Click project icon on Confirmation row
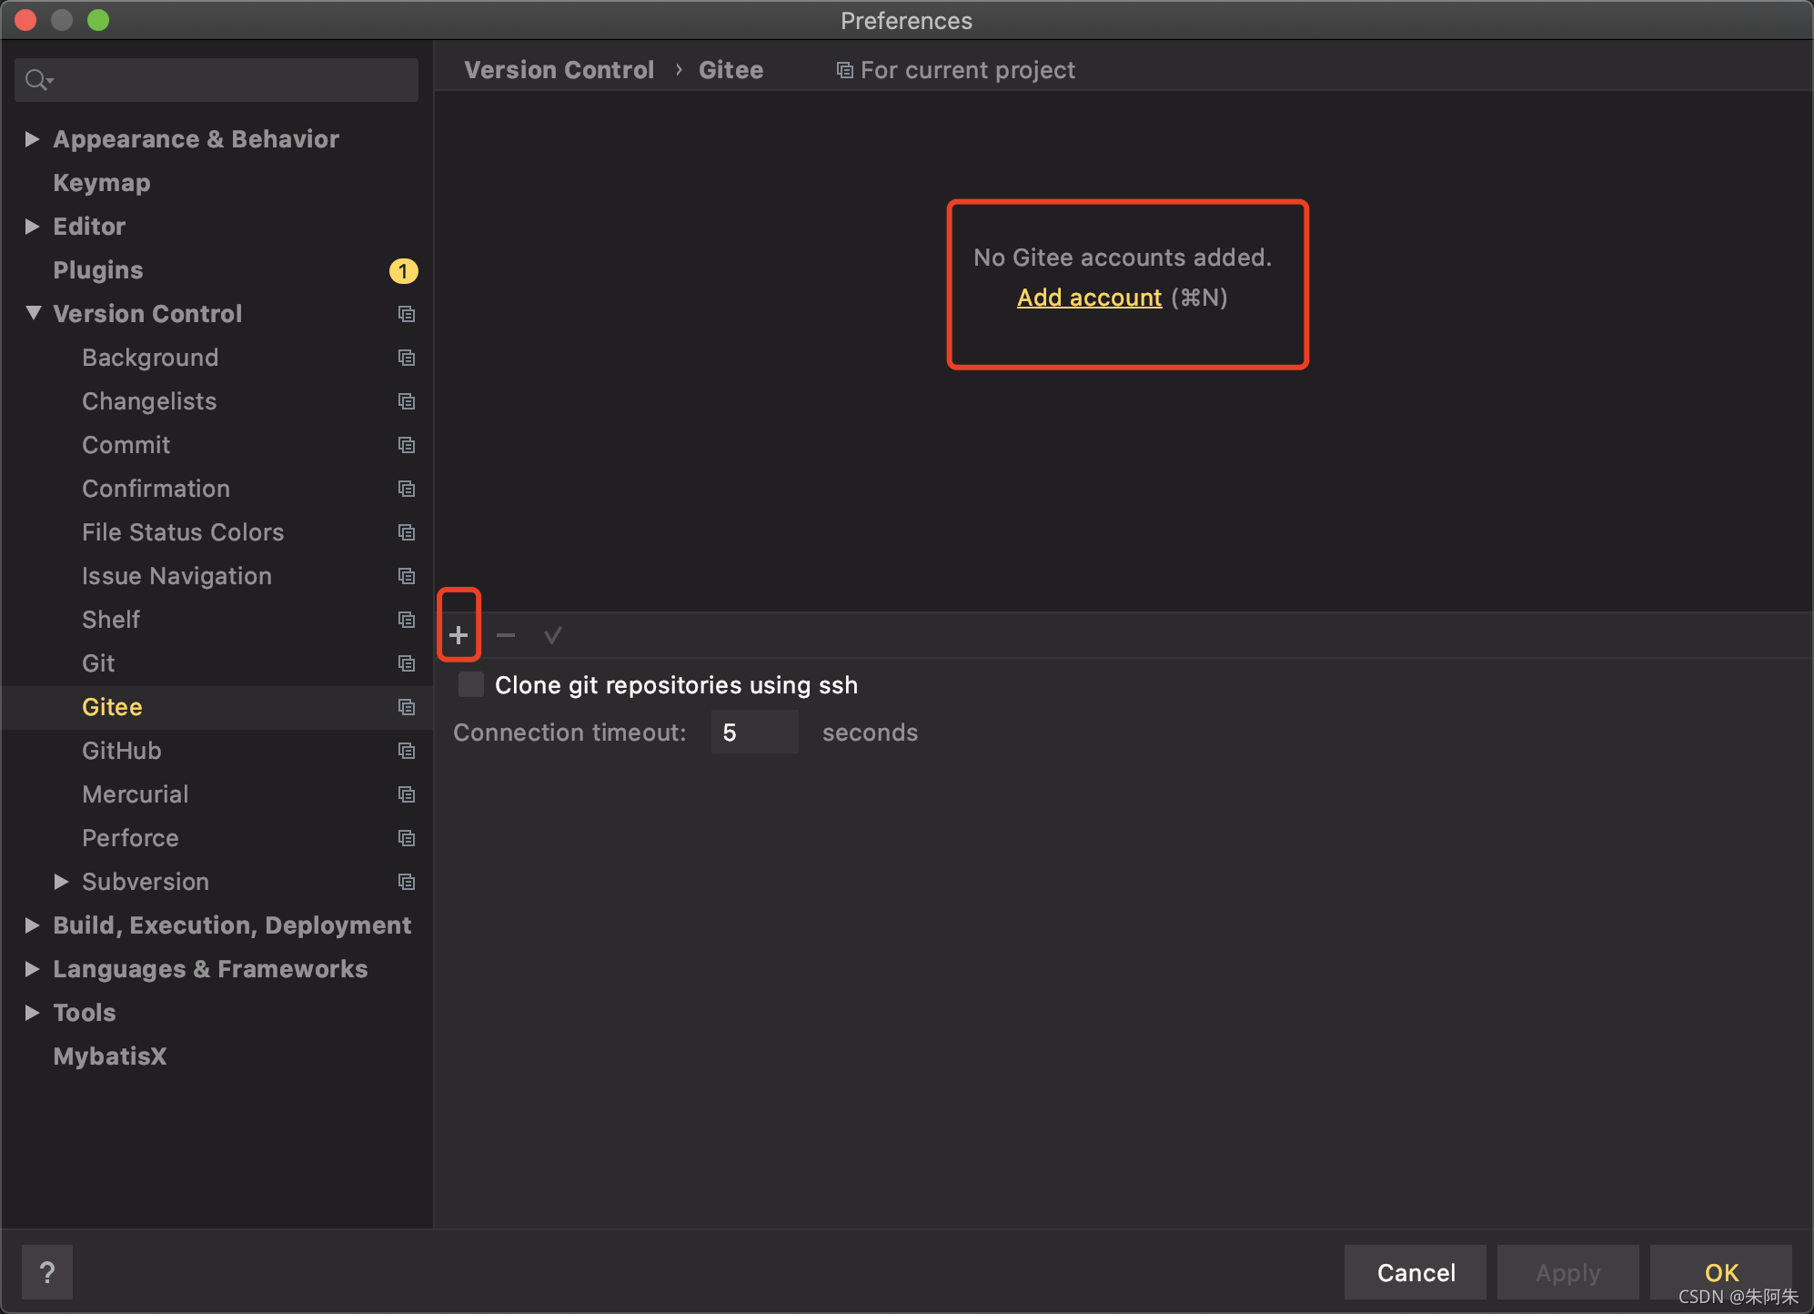The image size is (1814, 1314). tap(407, 489)
